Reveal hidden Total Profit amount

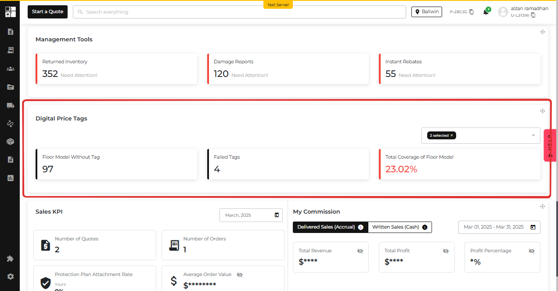click(446, 251)
